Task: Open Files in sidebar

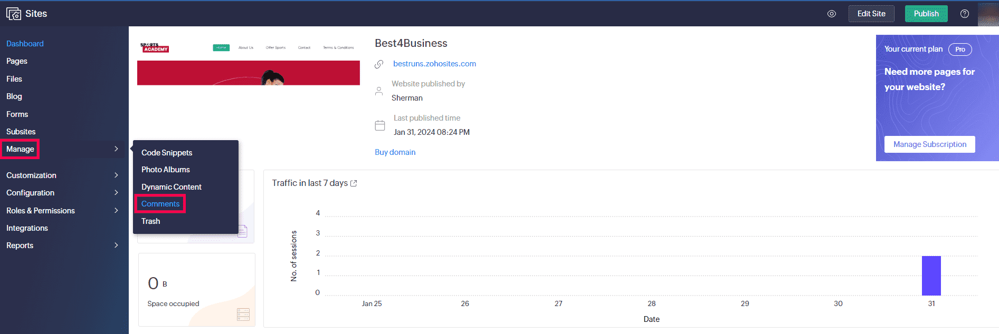Action: pyautogui.click(x=14, y=79)
